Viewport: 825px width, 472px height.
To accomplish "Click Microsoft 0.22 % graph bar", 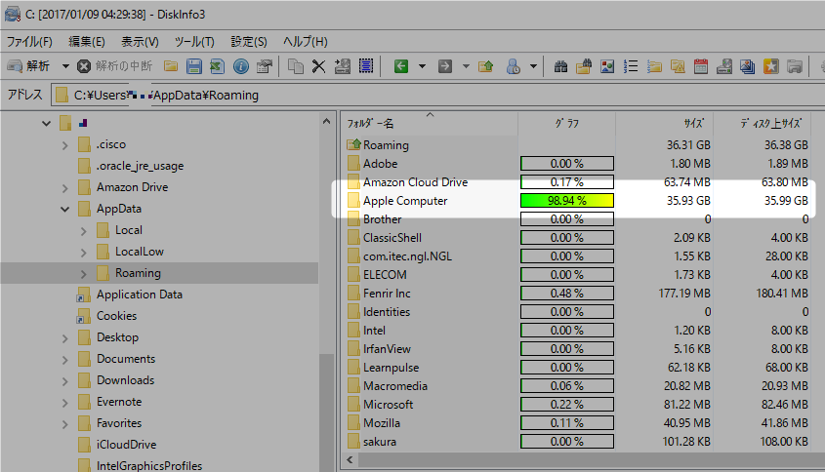I will tap(566, 405).
